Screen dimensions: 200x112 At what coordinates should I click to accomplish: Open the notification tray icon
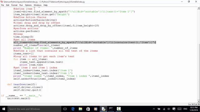(174, 109)
